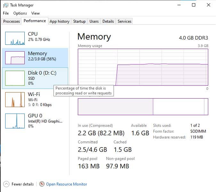Click the memory composition bar
The width and height of the screenshot is (216, 192).
[x=143, y=107]
